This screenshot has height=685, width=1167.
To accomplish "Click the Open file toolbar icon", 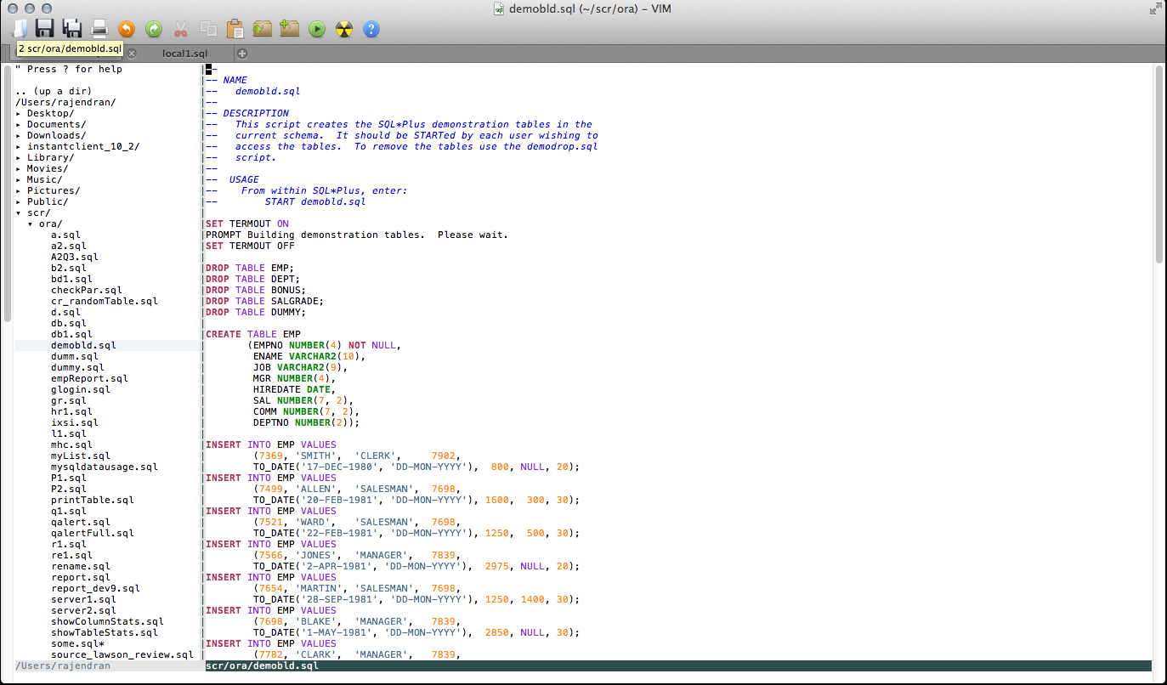I will (x=21, y=29).
